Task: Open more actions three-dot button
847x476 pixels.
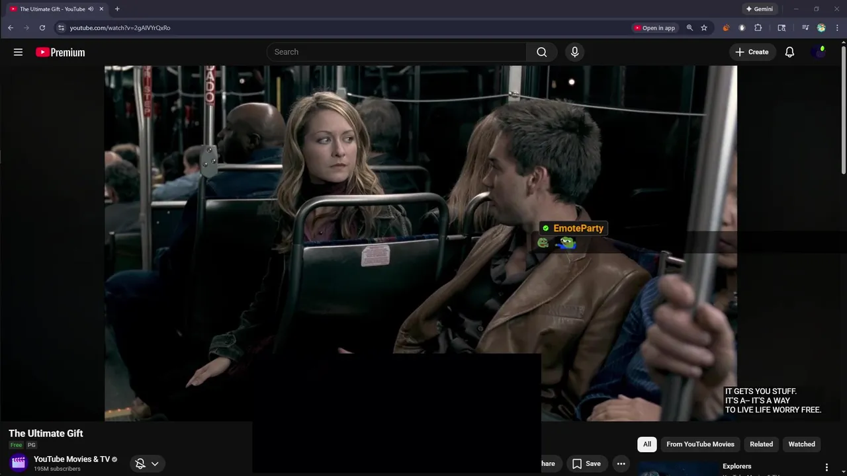Action: [621, 463]
